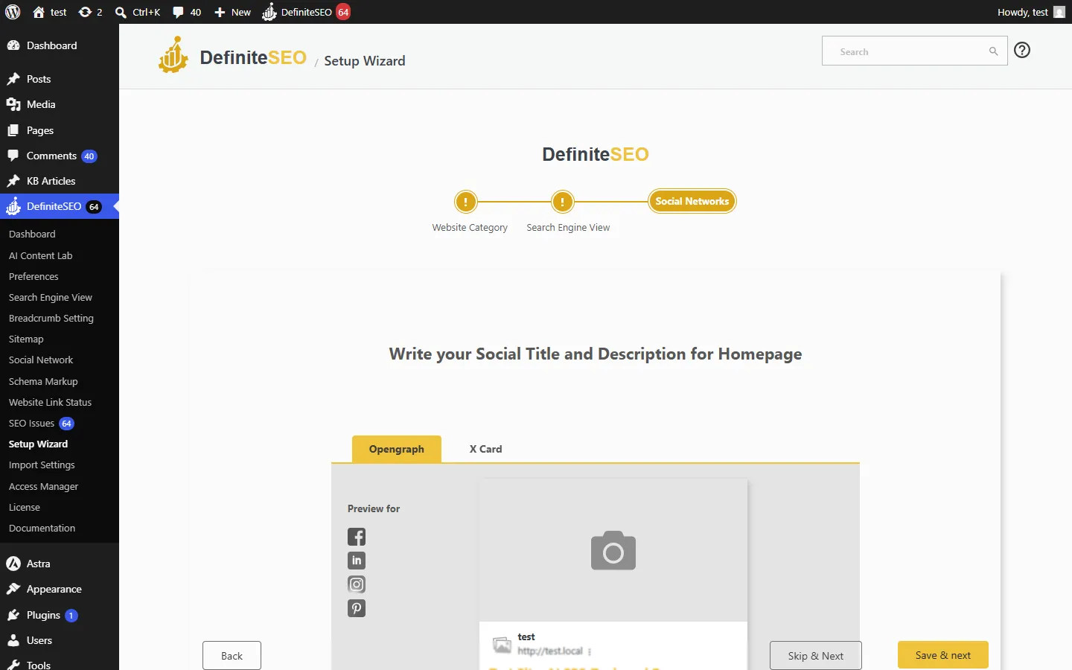Viewport: 1072px width, 670px height.
Task: Click the DefiniteSEO header logo
Action: pos(232,57)
